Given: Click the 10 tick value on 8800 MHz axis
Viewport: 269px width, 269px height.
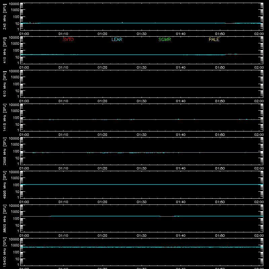Looking at the screenshot, I should point(17,225).
